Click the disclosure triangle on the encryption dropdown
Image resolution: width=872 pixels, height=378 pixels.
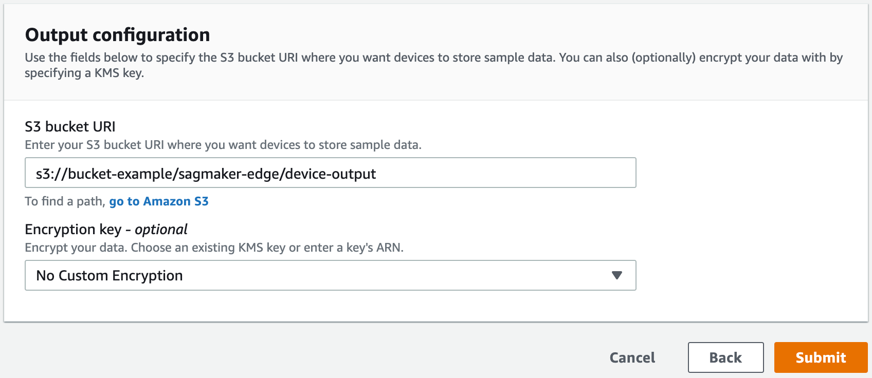[x=616, y=275]
